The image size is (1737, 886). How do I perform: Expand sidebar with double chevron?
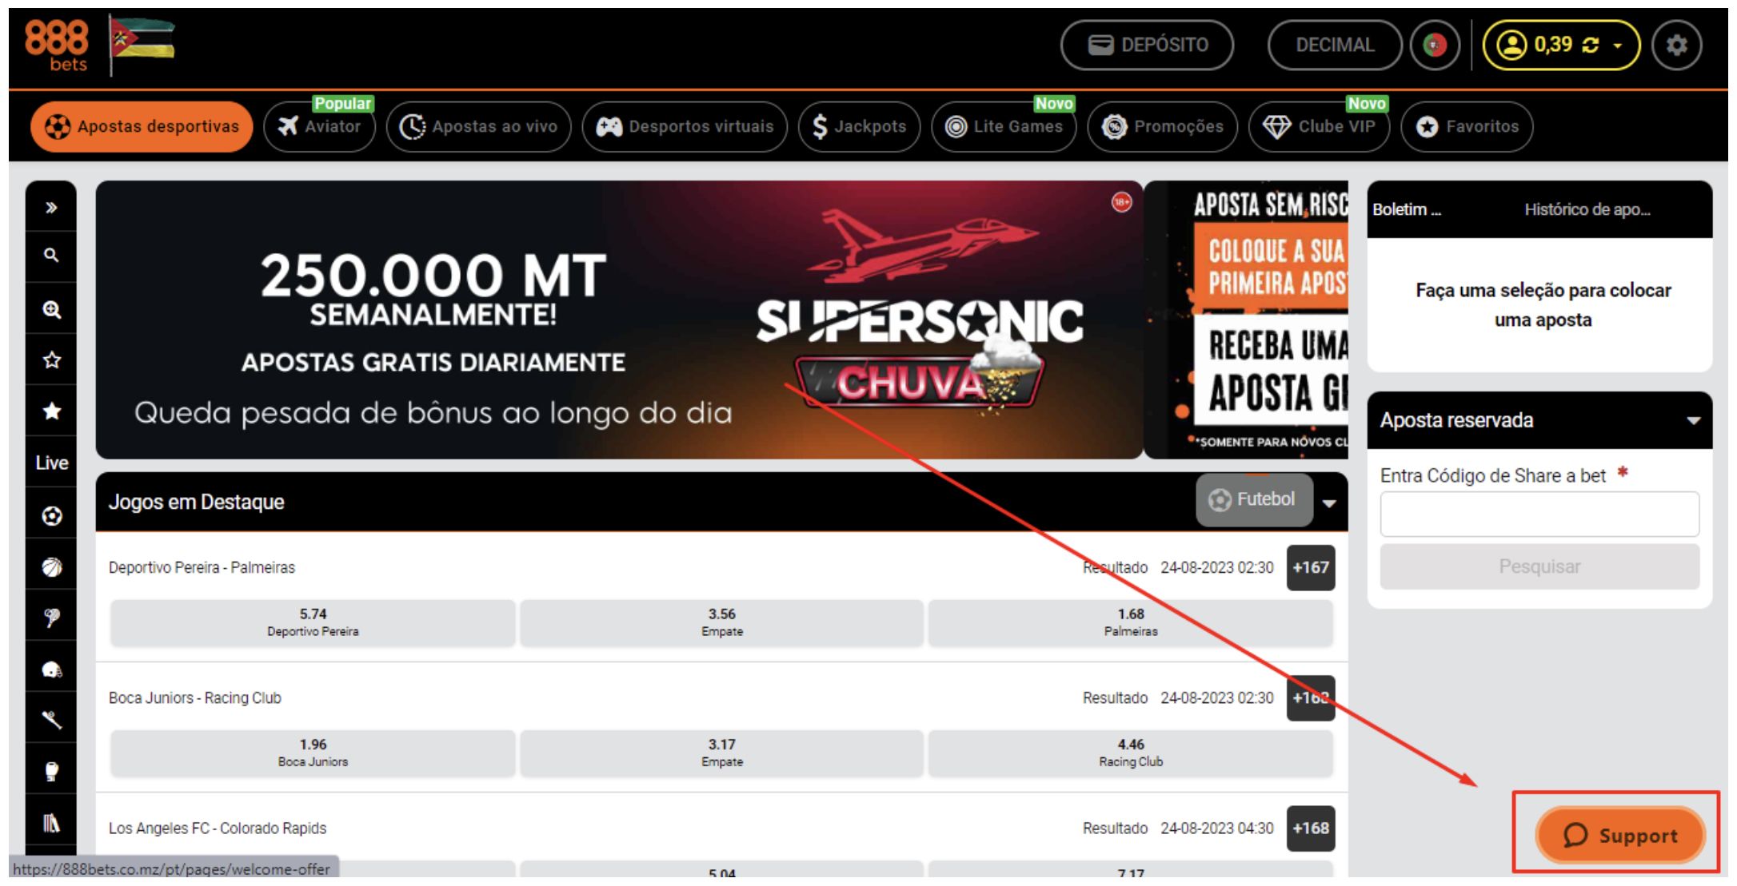[x=51, y=208]
